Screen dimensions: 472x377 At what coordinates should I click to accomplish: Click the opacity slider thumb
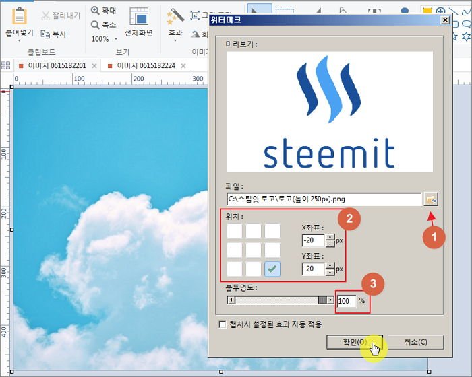pyautogui.click(x=322, y=300)
